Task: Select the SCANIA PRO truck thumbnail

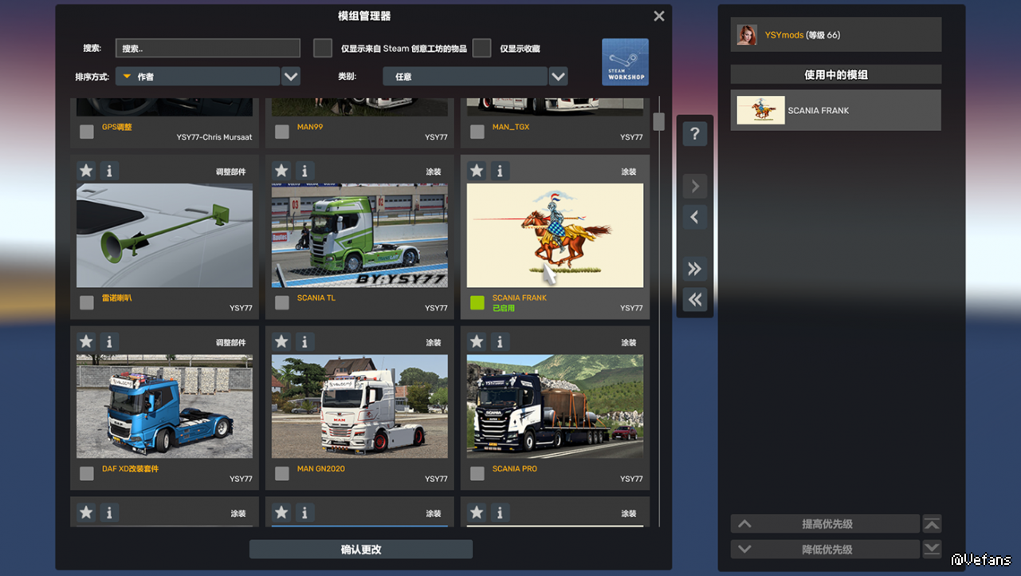Action: [556, 407]
